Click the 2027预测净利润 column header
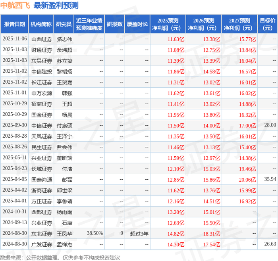278x261 pixels. tap(239, 24)
